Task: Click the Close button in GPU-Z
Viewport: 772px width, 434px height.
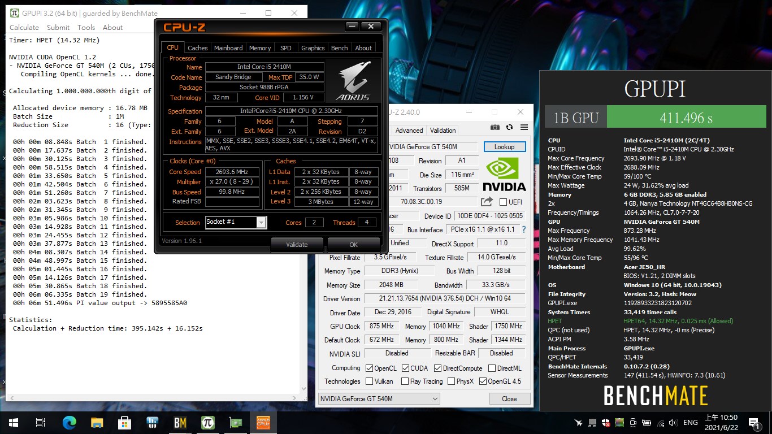Action: click(509, 398)
